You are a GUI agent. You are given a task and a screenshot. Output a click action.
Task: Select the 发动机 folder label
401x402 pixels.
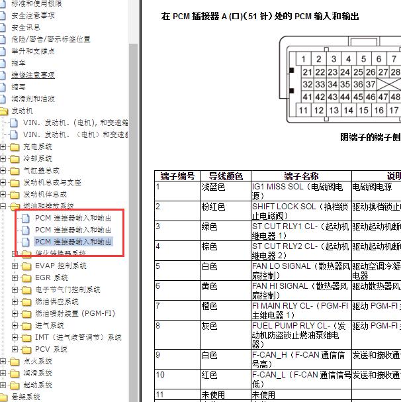click(22, 111)
